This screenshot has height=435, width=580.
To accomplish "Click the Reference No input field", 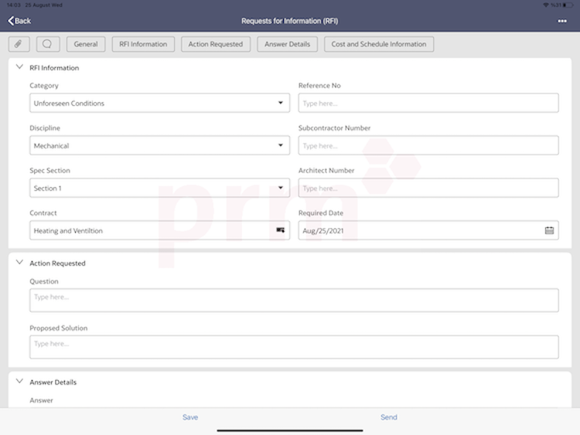I will (x=428, y=103).
